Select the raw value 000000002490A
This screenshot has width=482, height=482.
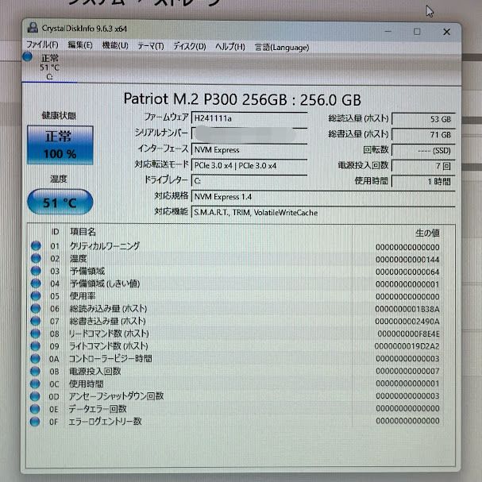pos(407,322)
